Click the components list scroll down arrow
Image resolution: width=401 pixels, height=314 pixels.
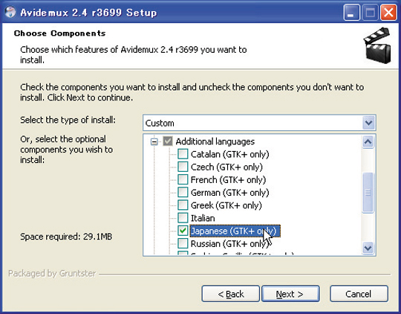pos(368,248)
